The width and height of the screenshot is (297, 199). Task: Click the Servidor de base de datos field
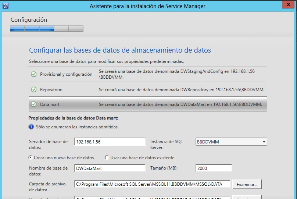pyautogui.click(x=110, y=142)
